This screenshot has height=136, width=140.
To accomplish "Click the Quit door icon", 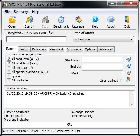I will click(x=127, y=20).
